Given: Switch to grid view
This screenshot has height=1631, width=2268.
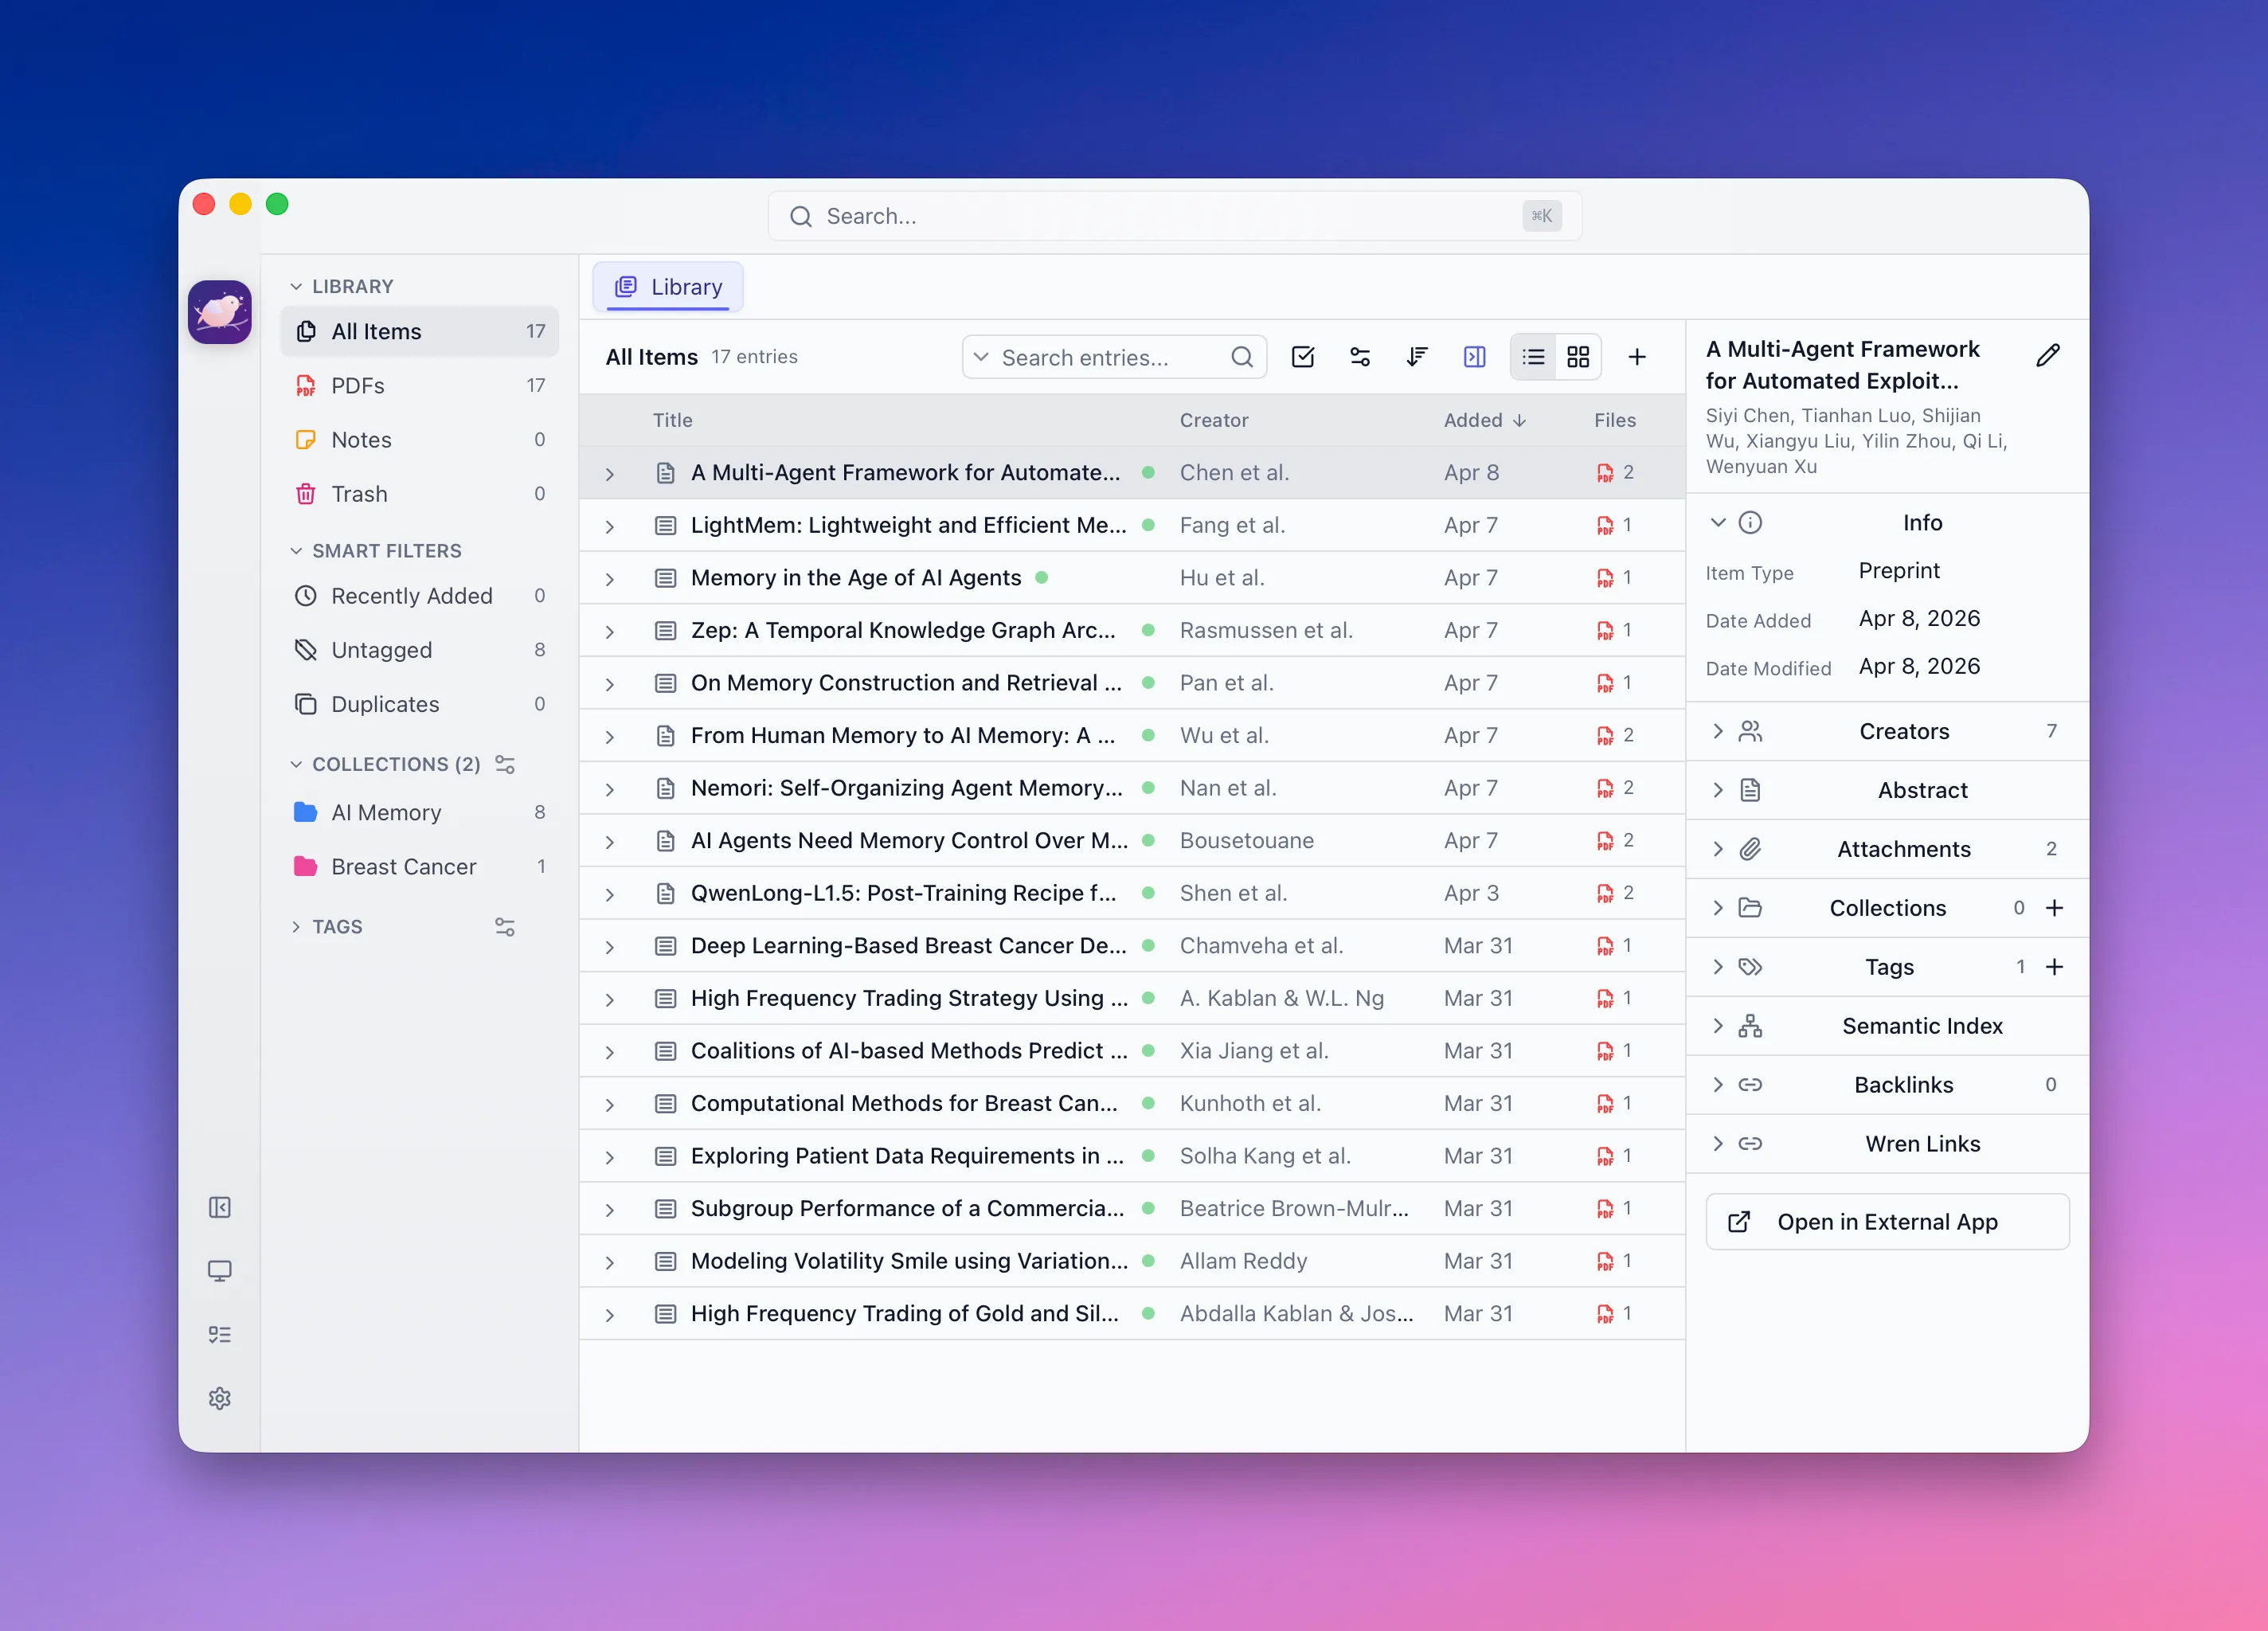Looking at the screenshot, I should (x=1578, y=357).
